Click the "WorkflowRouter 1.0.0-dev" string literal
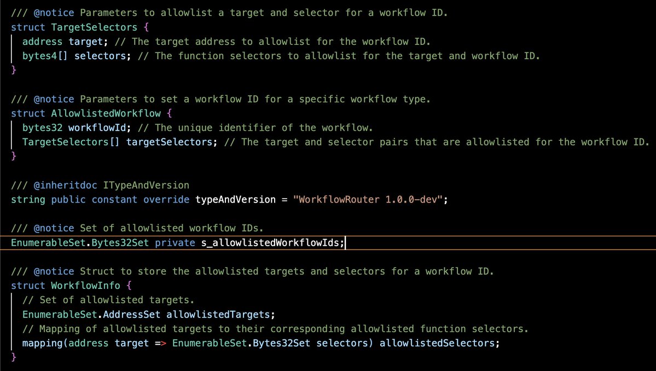The height and width of the screenshot is (371, 656). (368, 200)
